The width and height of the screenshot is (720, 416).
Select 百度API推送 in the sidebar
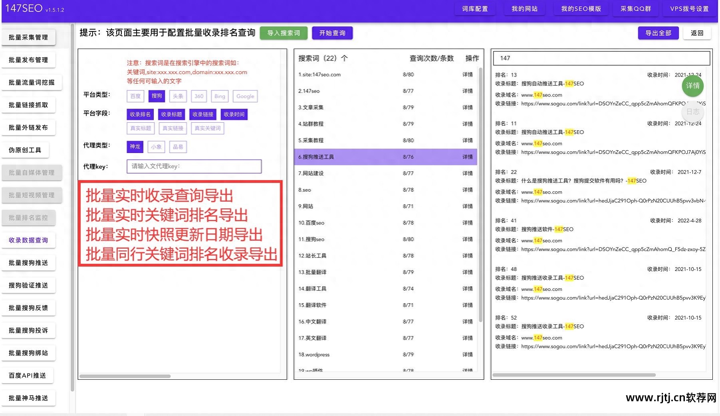tap(28, 375)
